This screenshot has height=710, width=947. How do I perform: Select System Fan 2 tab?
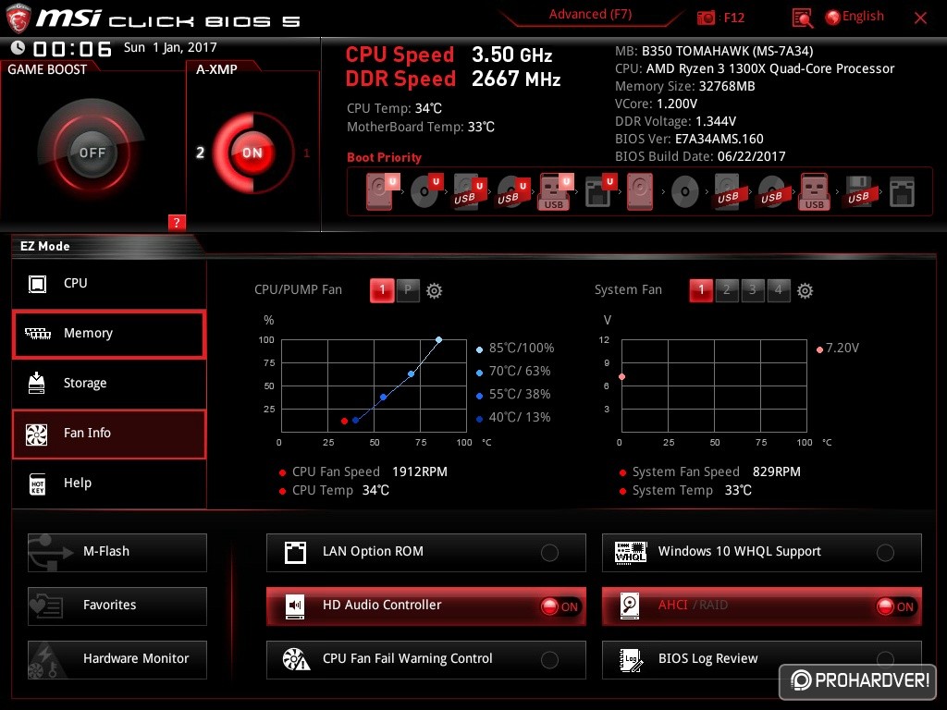(727, 290)
